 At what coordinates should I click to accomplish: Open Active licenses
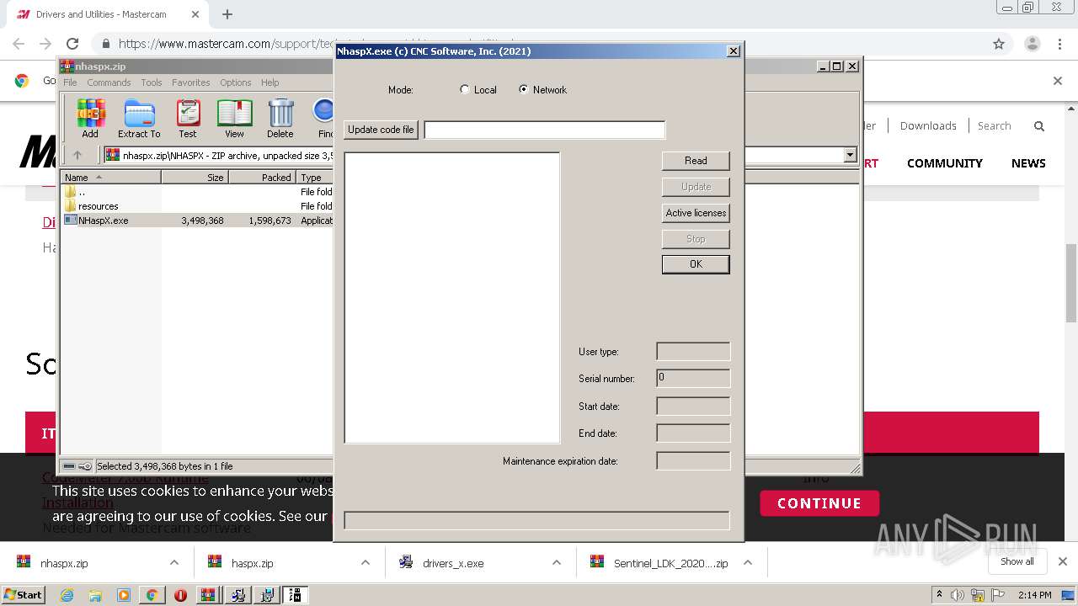point(696,213)
